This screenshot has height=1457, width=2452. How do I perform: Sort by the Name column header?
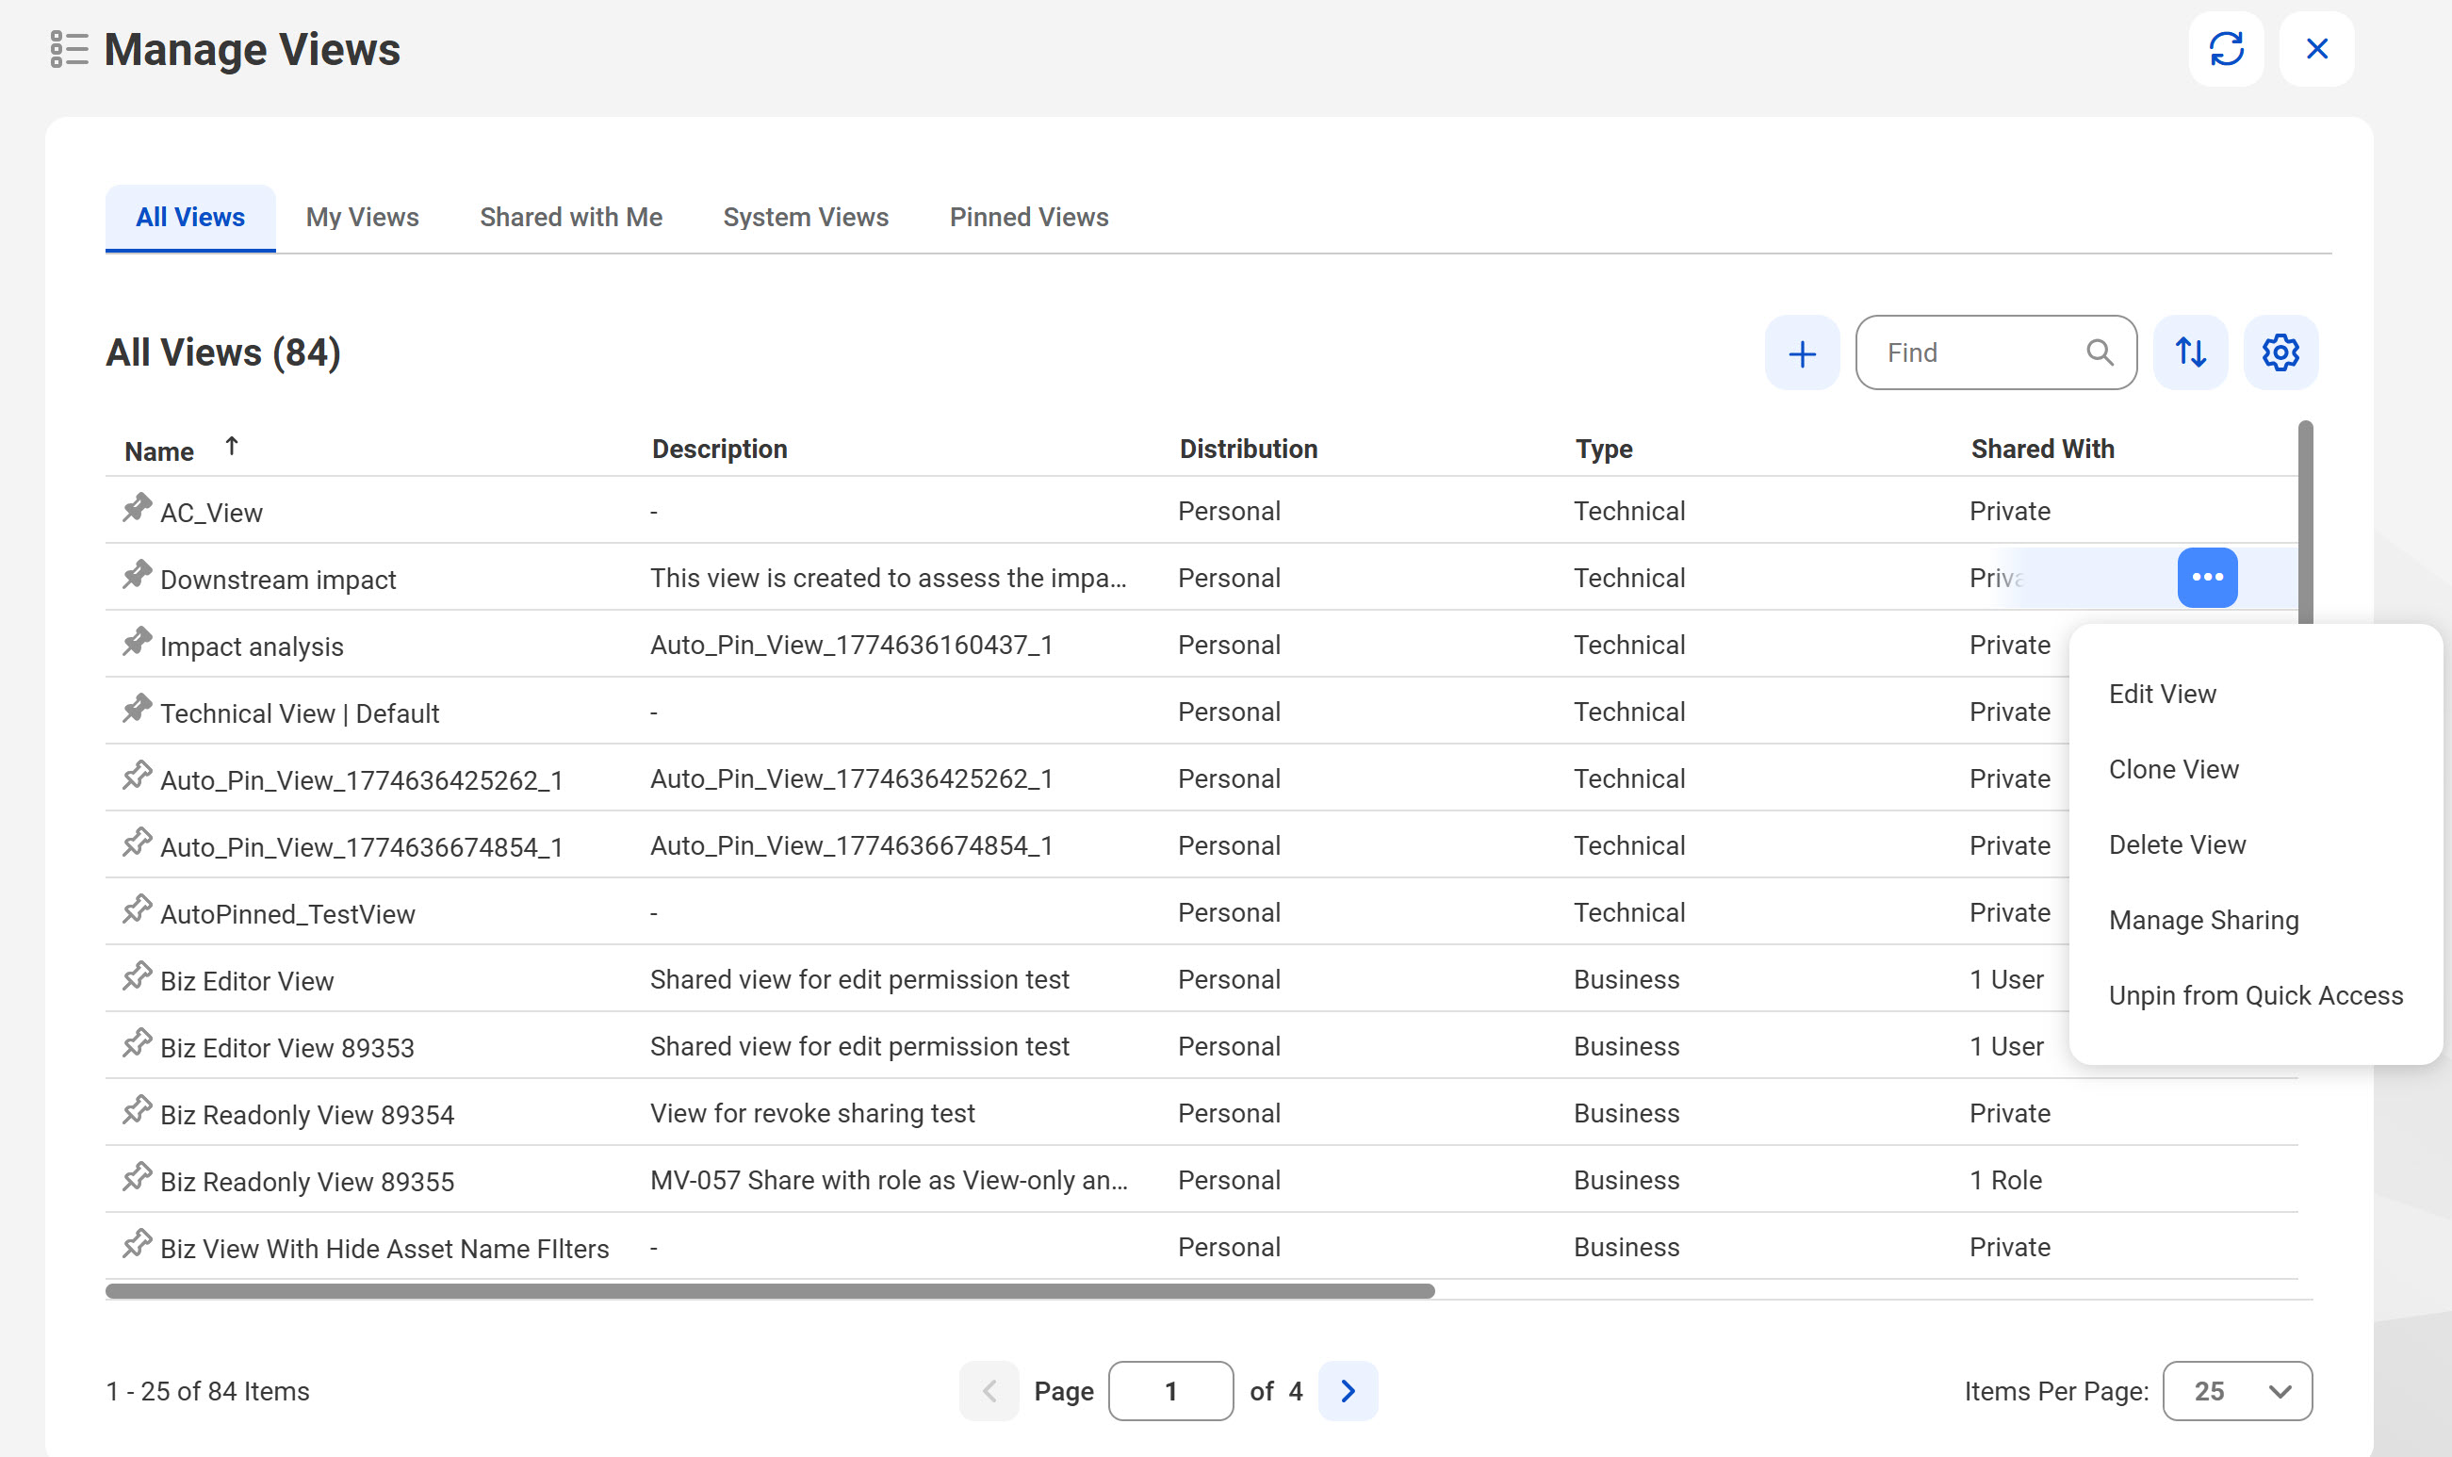[x=159, y=451]
